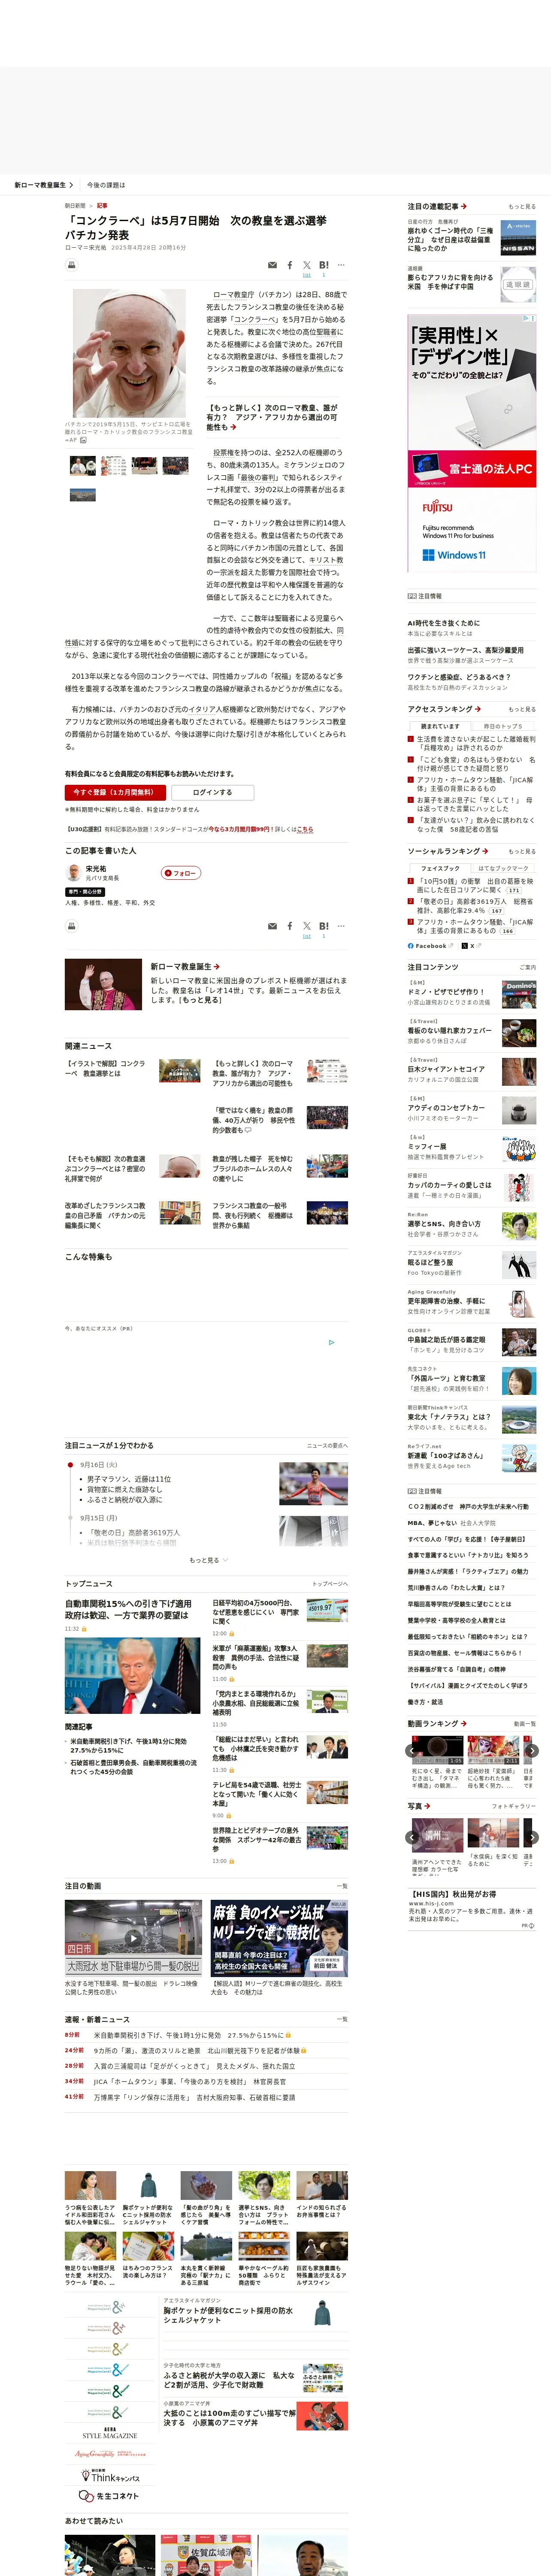The height and width of the screenshot is (2576, 551).
Task: Share on X icon under headline
Action: click(307, 265)
